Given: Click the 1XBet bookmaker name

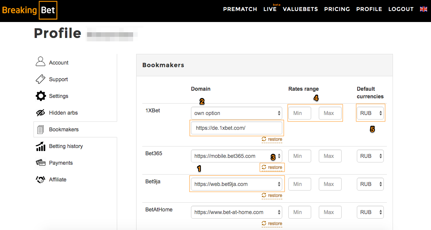Looking at the screenshot, I should 153,110.
